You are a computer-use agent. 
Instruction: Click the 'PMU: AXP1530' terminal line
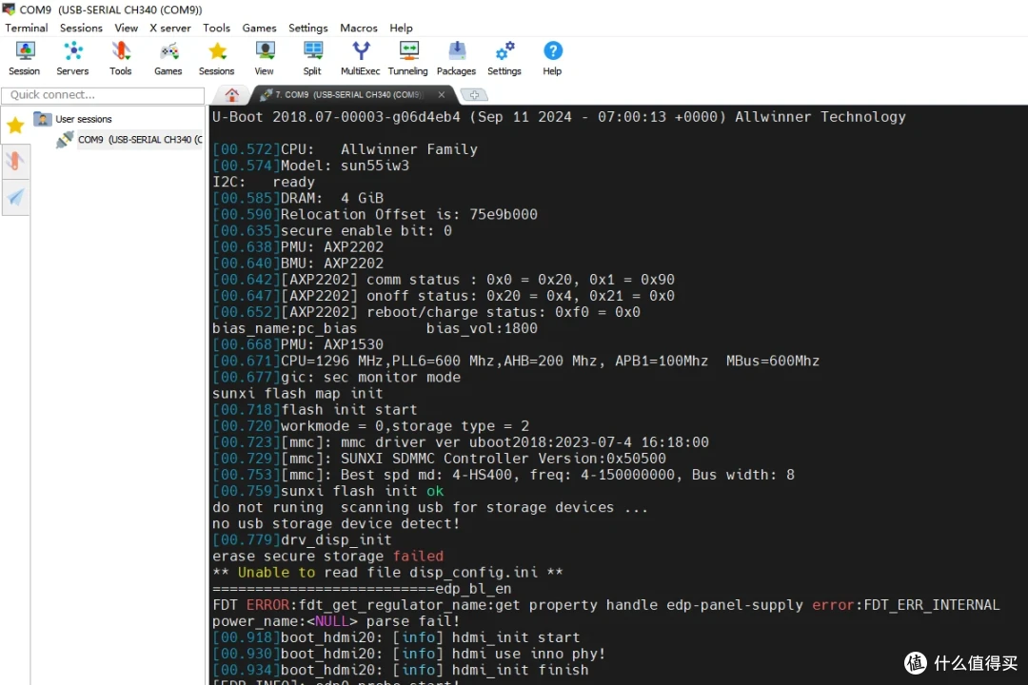[298, 344]
